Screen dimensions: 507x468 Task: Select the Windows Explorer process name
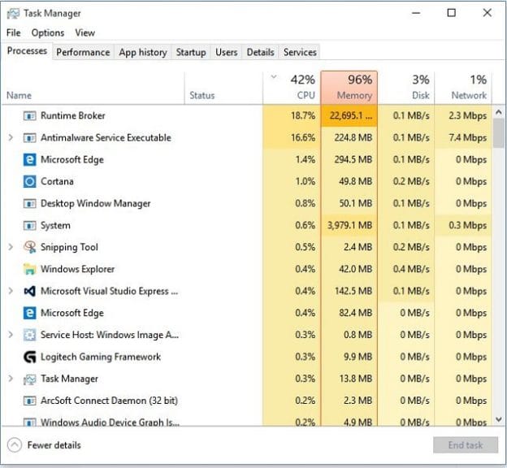[x=78, y=269]
